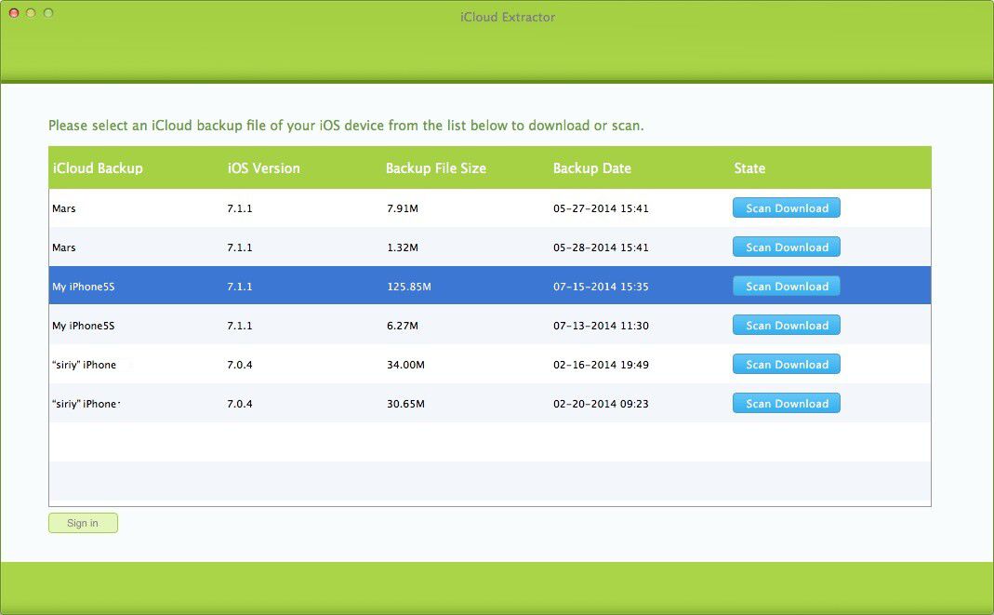Click Scan Download for 6.27M My iPhone5S backup

(786, 326)
